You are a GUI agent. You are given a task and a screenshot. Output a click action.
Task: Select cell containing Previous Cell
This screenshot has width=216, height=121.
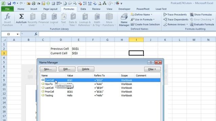pyautogui.click(x=61, y=49)
